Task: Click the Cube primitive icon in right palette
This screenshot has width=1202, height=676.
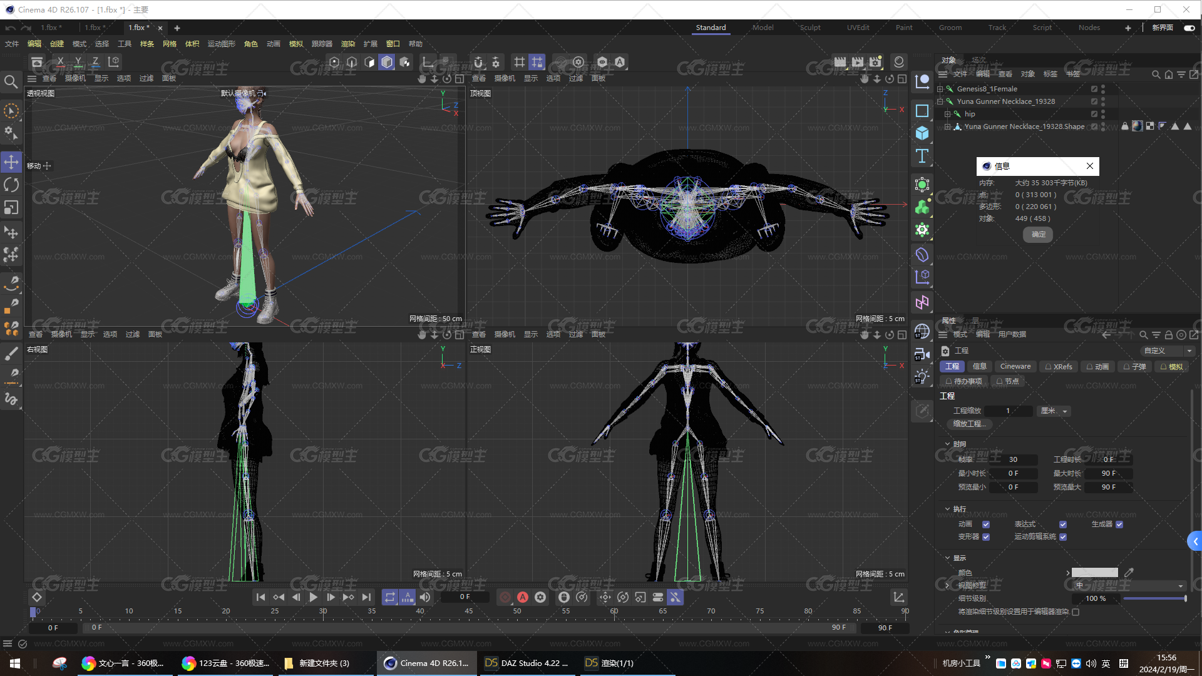Action: click(x=922, y=133)
